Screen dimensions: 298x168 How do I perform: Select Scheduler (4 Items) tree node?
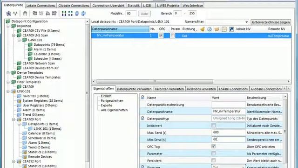47,59
